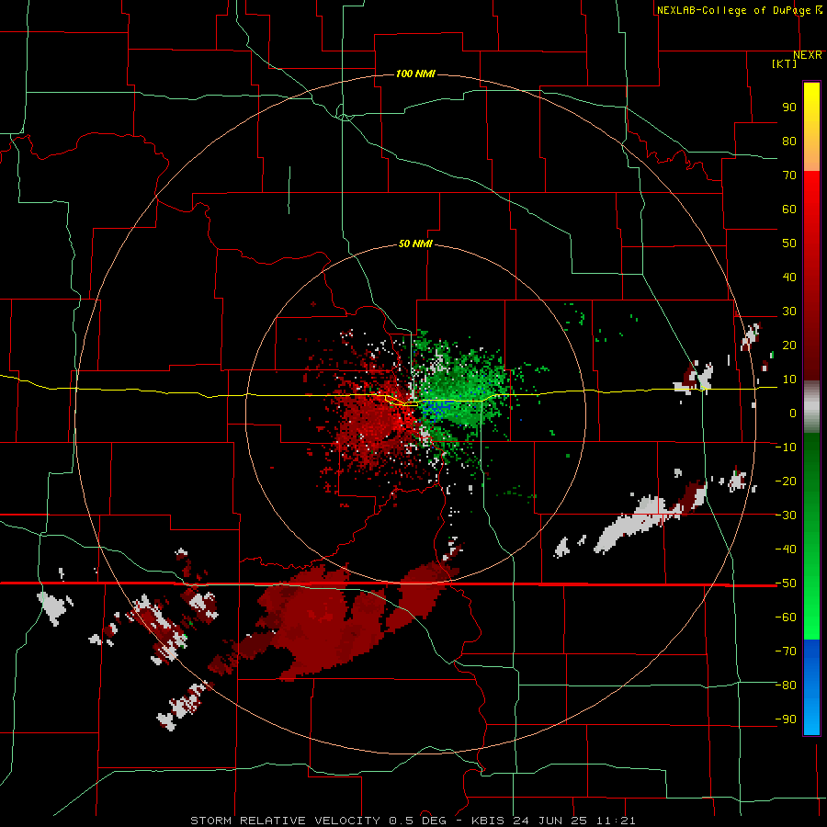Click the -20 value on velocity scale
The height and width of the screenshot is (827, 827).
pos(786,481)
